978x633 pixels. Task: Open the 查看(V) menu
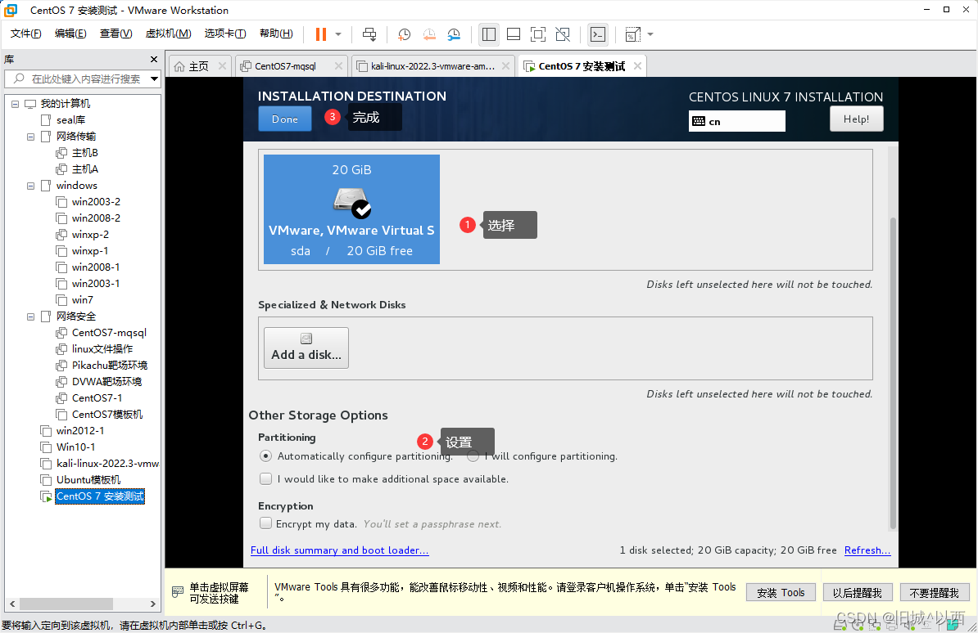pos(116,34)
